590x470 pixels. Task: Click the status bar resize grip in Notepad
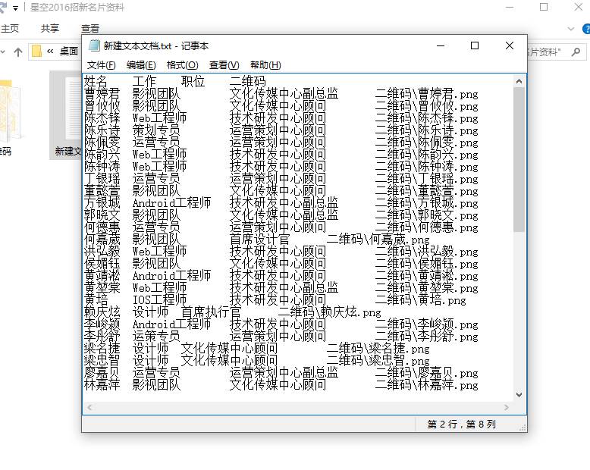[x=523, y=428]
